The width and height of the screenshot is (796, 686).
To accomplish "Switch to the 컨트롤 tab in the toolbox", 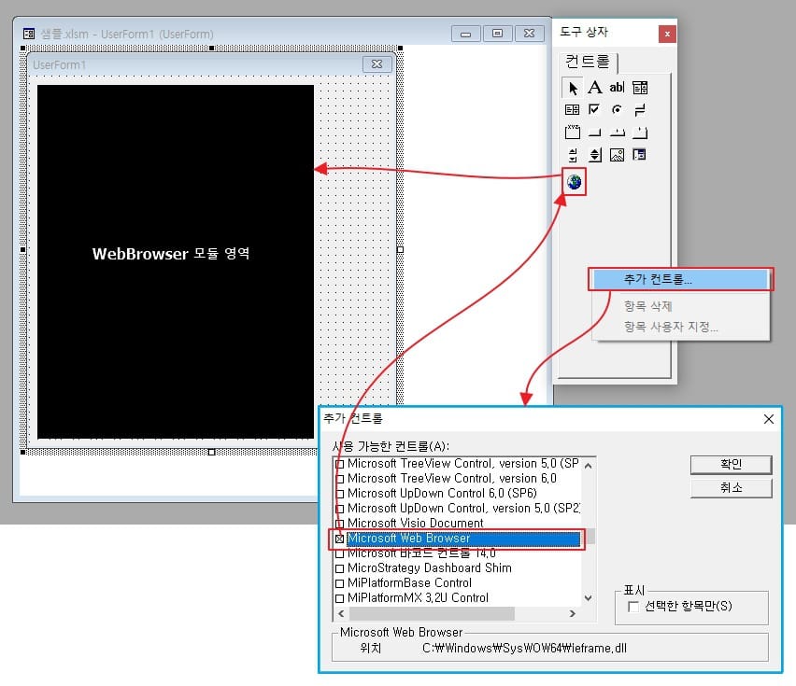I will [588, 62].
